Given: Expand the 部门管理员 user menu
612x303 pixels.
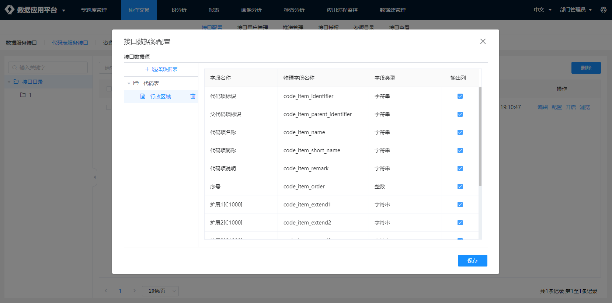Looking at the screenshot, I should [x=576, y=10].
